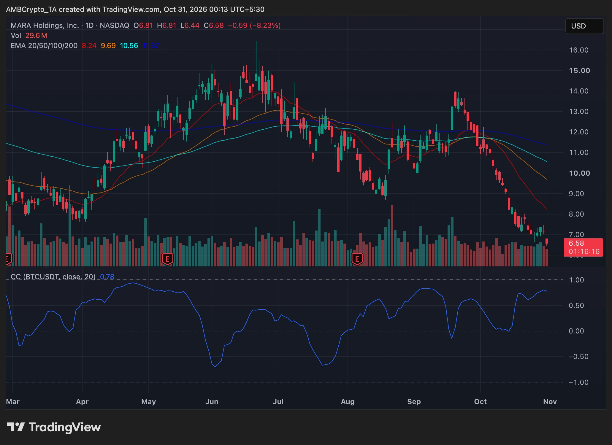The image size is (612, 445).
Task: Click the EMA 20/50/100/200 indicator legend
Action: pyautogui.click(x=44, y=46)
